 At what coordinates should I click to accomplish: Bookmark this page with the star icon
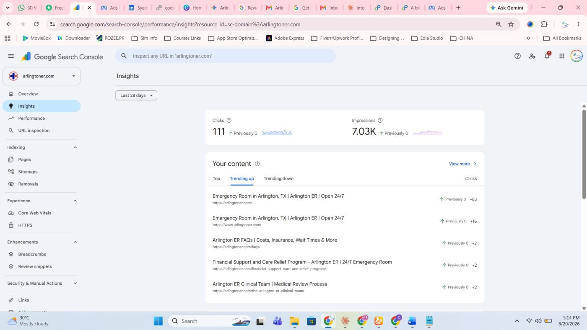(511, 24)
